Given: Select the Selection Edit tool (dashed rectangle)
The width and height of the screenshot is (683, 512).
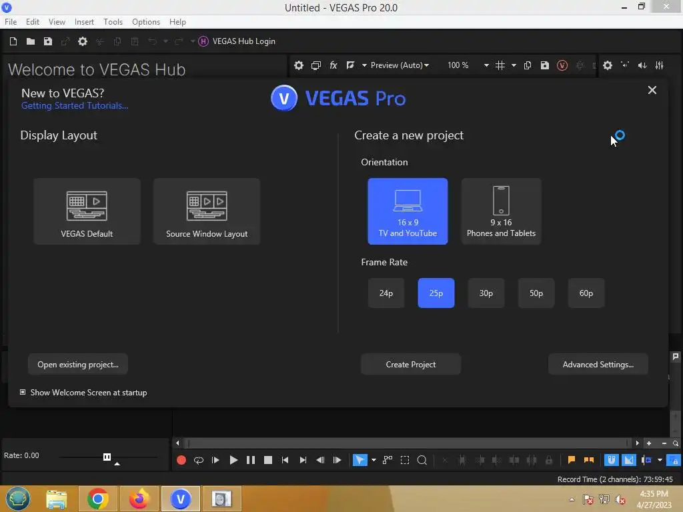Looking at the screenshot, I should point(405,460).
